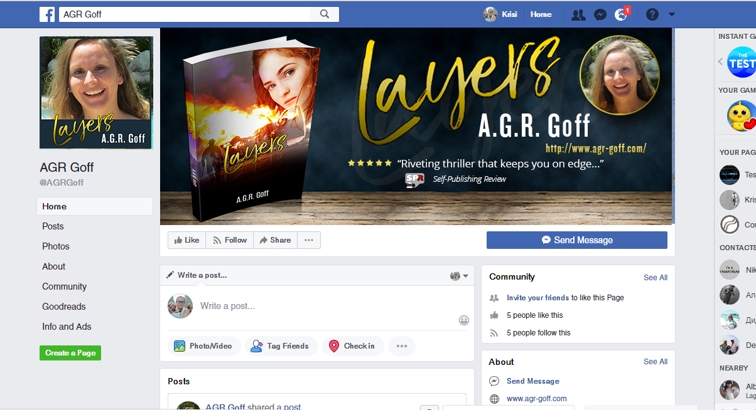Screen dimensions: 756x410
Task: Open Notifications via the globe icon
Action: click(x=622, y=14)
